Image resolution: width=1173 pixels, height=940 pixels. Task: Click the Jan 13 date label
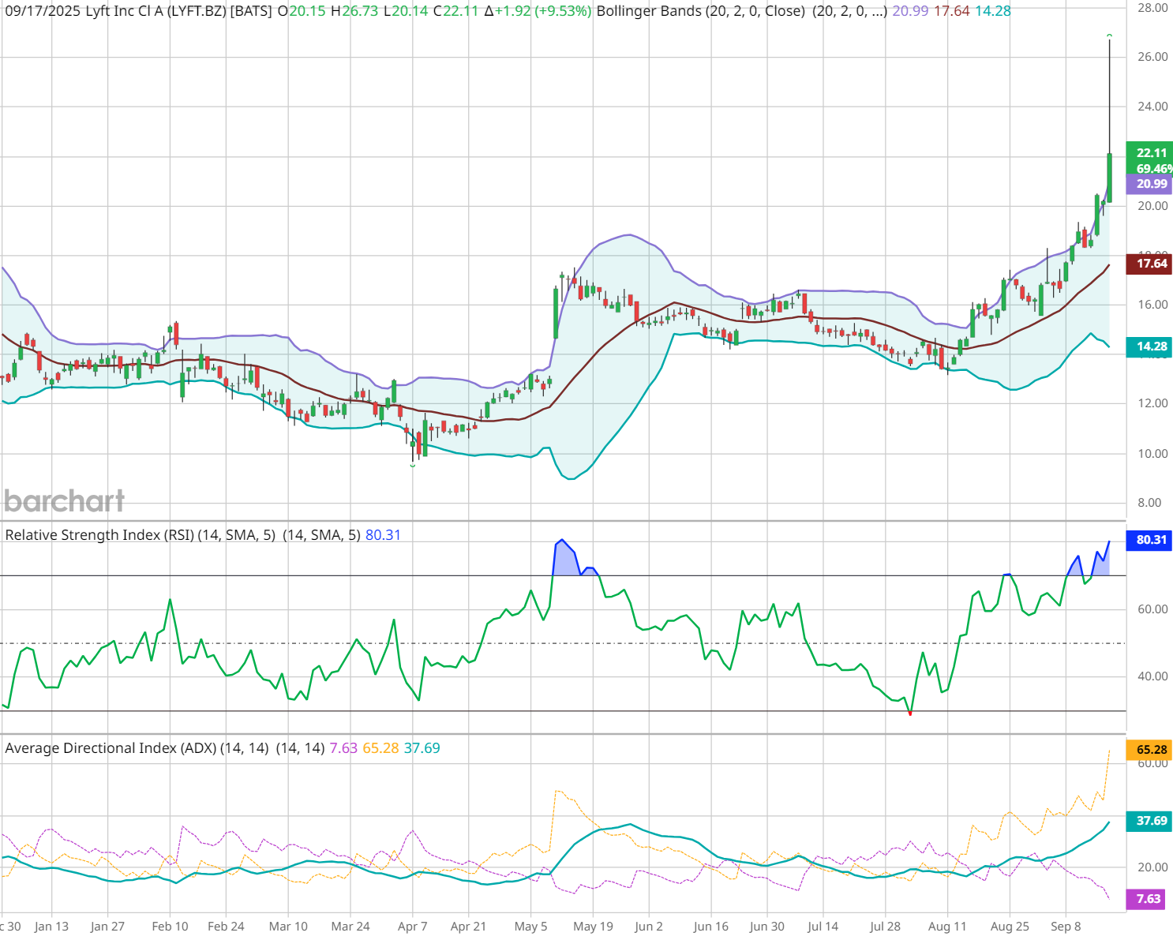(52, 927)
